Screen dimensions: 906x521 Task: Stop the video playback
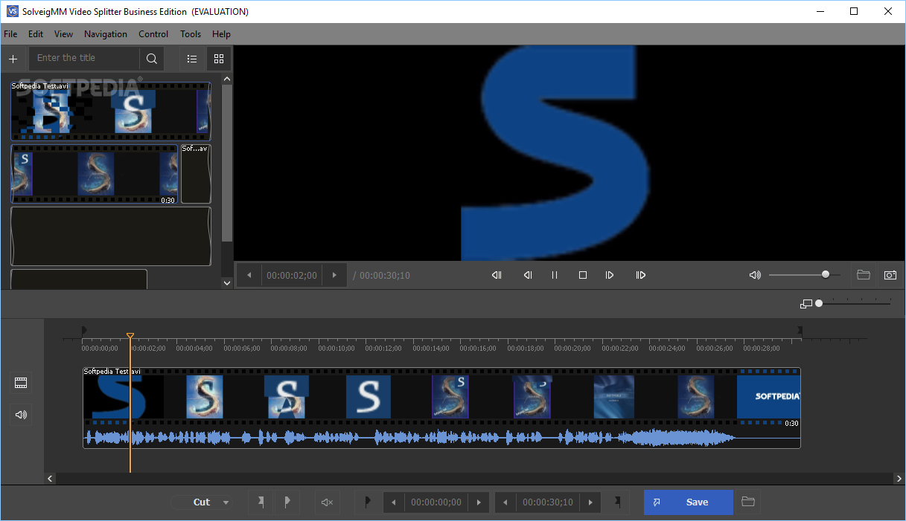pyautogui.click(x=583, y=275)
